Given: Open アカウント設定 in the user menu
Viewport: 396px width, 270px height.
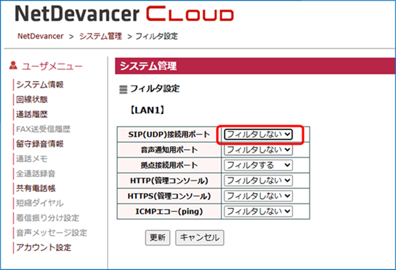Looking at the screenshot, I should coord(43,248).
